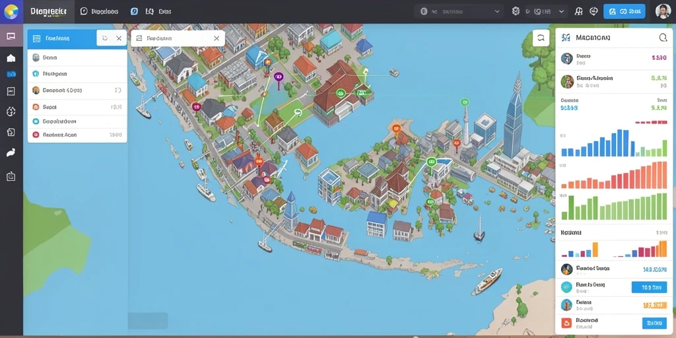The width and height of the screenshot is (676, 338).
Task: Select the first dark tab in top bar
Action: (48, 12)
